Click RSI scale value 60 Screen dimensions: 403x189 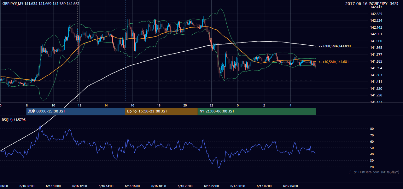[372, 141]
